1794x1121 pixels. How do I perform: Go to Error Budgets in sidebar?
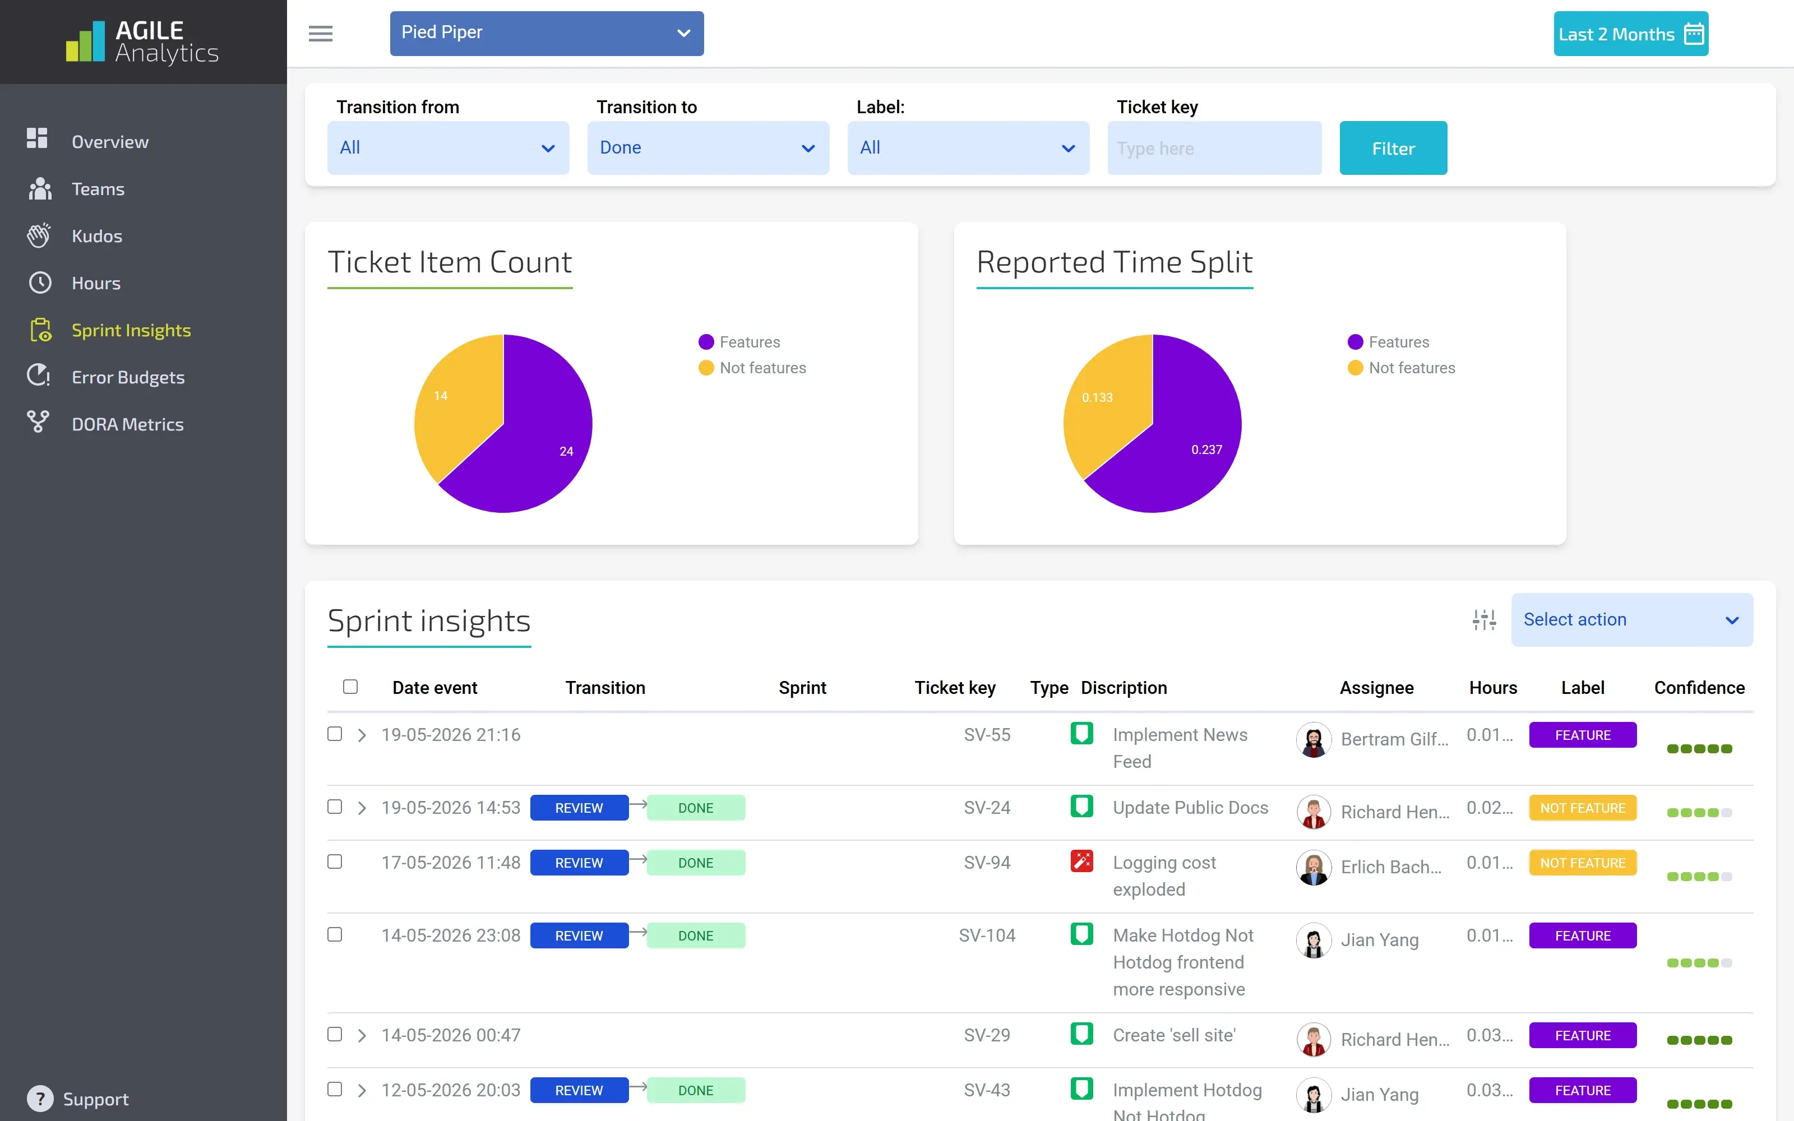pyautogui.click(x=127, y=377)
